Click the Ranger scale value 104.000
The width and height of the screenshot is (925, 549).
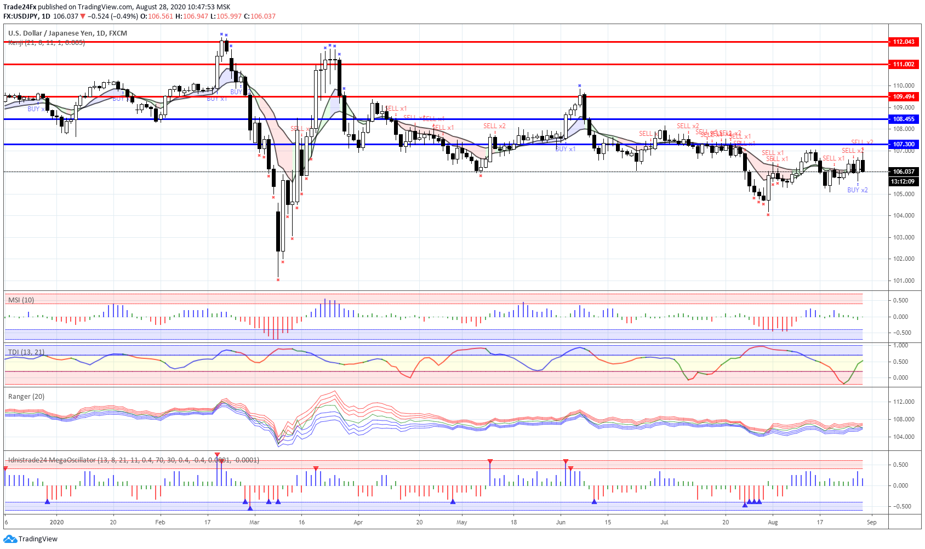point(904,437)
